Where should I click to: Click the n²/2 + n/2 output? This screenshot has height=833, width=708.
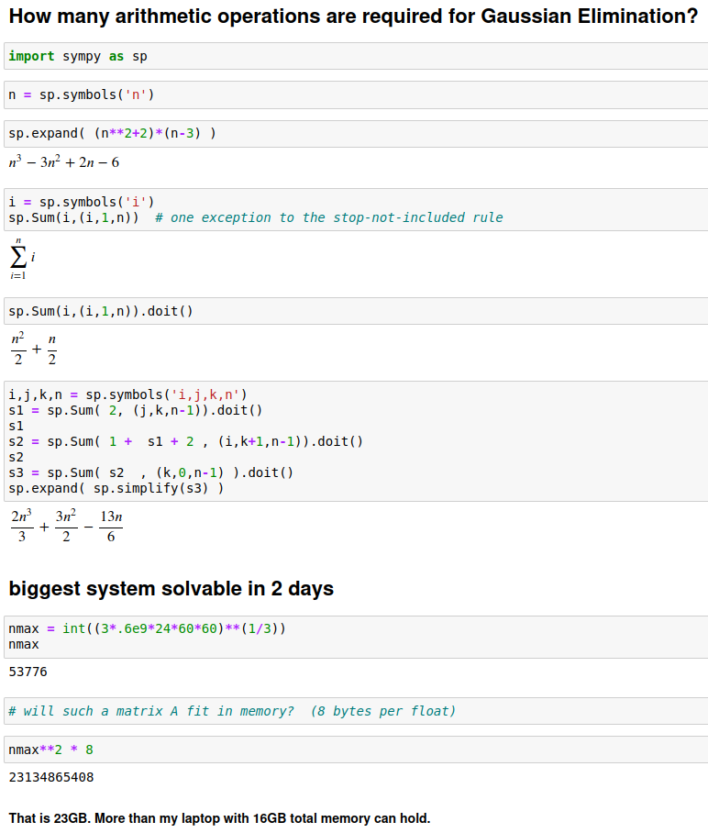34,350
